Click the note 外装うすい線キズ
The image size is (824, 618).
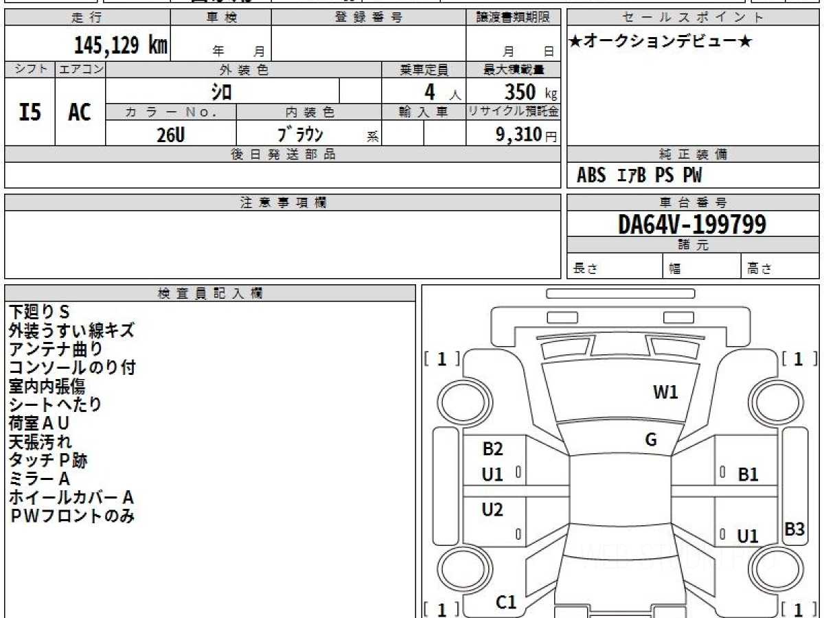[71, 331]
